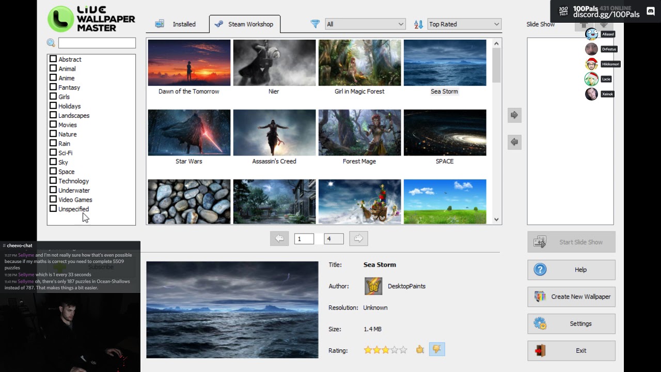Open the Top Rated sort dropdown
This screenshot has width=661, height=372.
pyautogui.click(x=464, y=24)
